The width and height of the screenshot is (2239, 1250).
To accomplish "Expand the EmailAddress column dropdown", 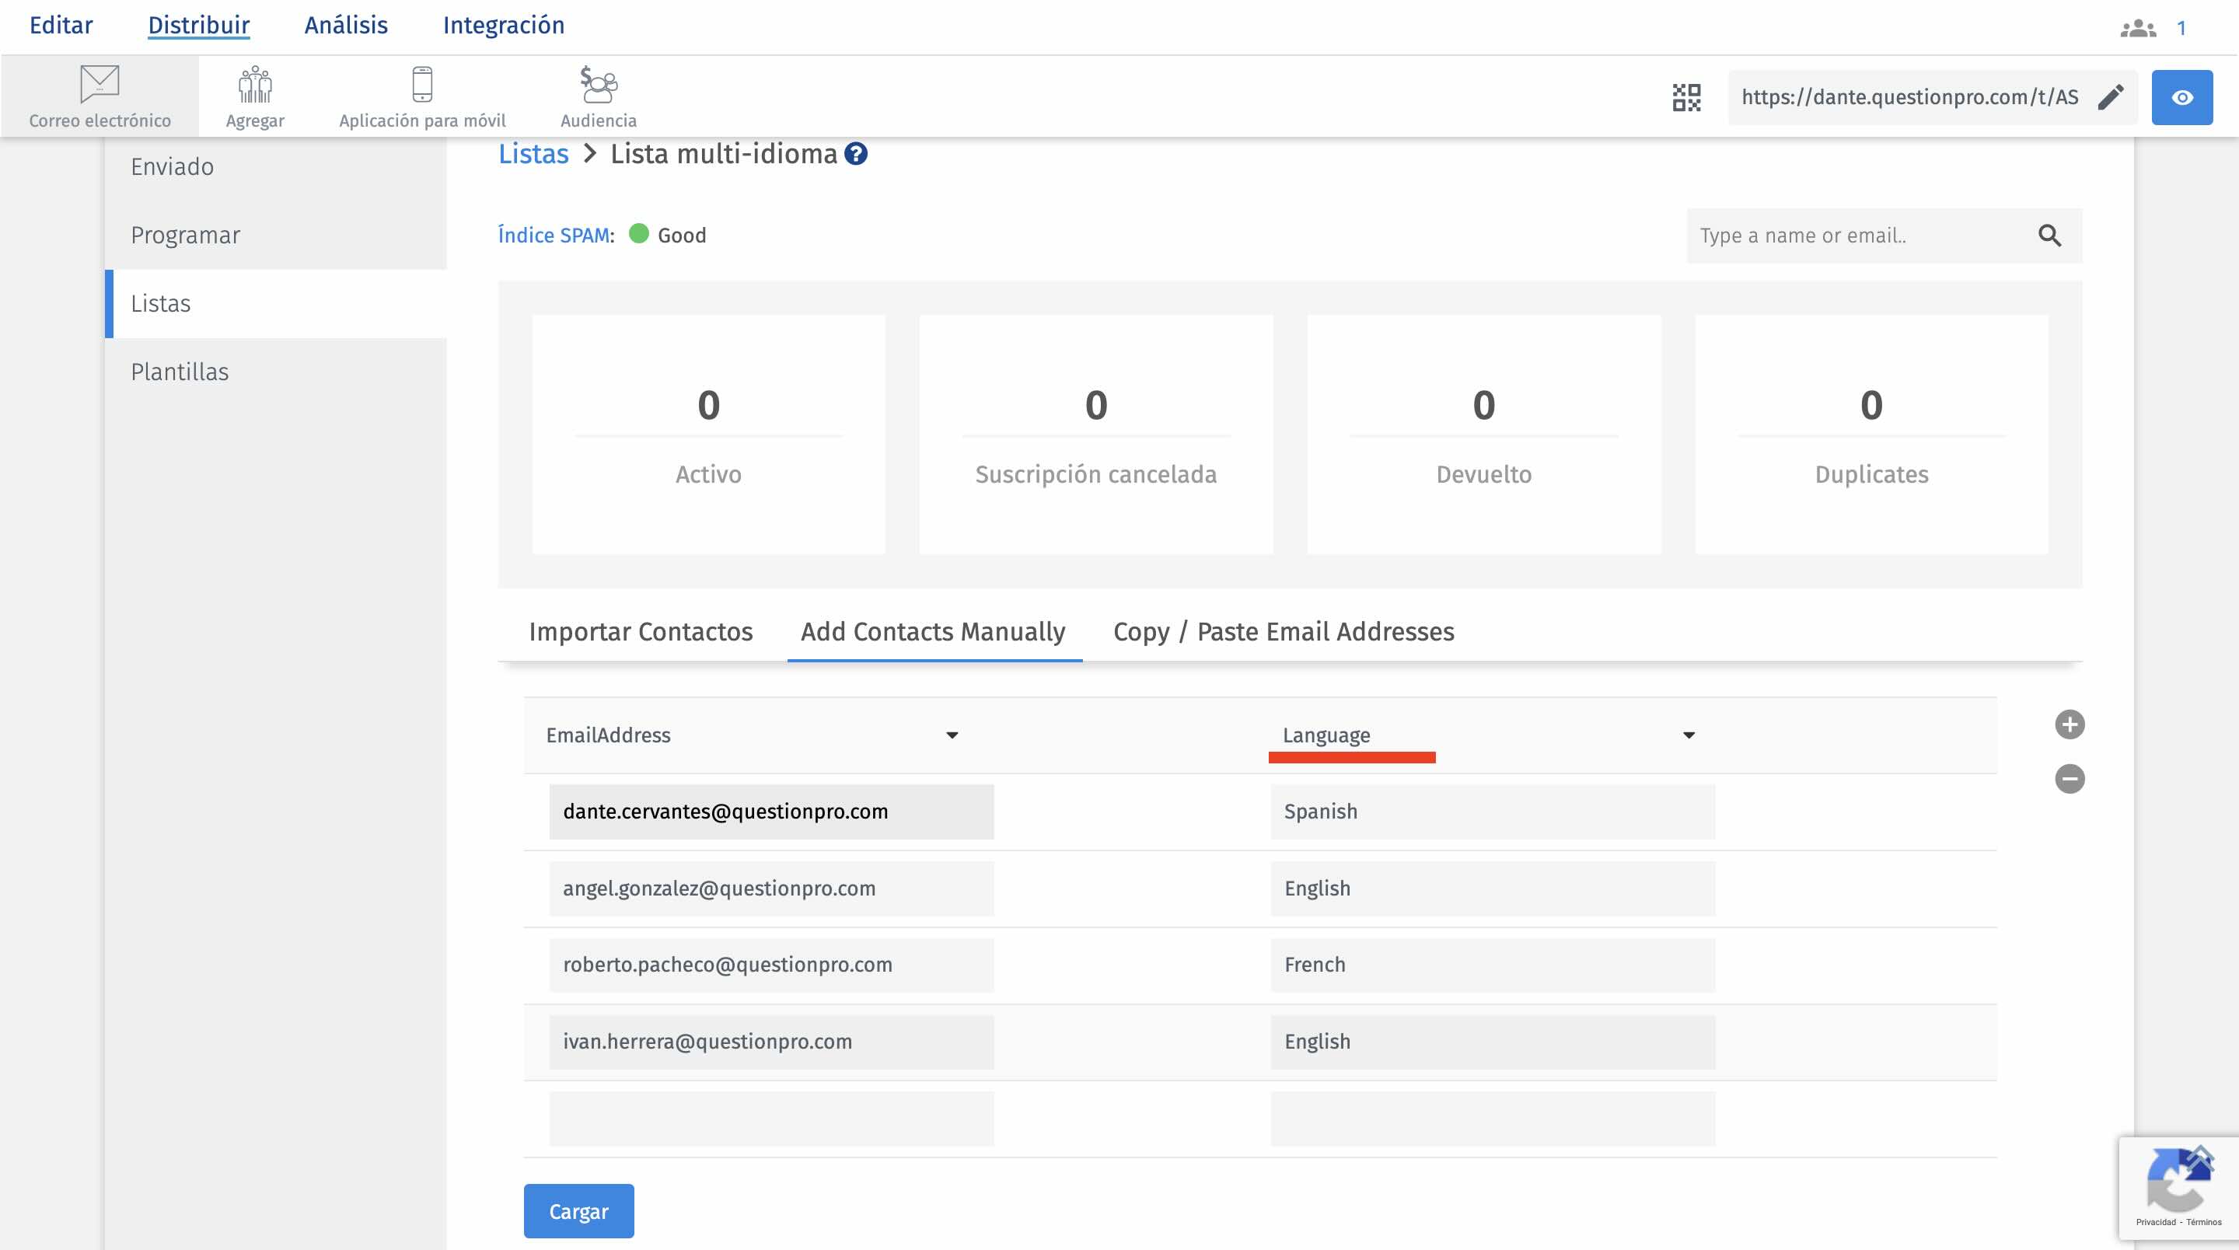I will coord(952,735).
